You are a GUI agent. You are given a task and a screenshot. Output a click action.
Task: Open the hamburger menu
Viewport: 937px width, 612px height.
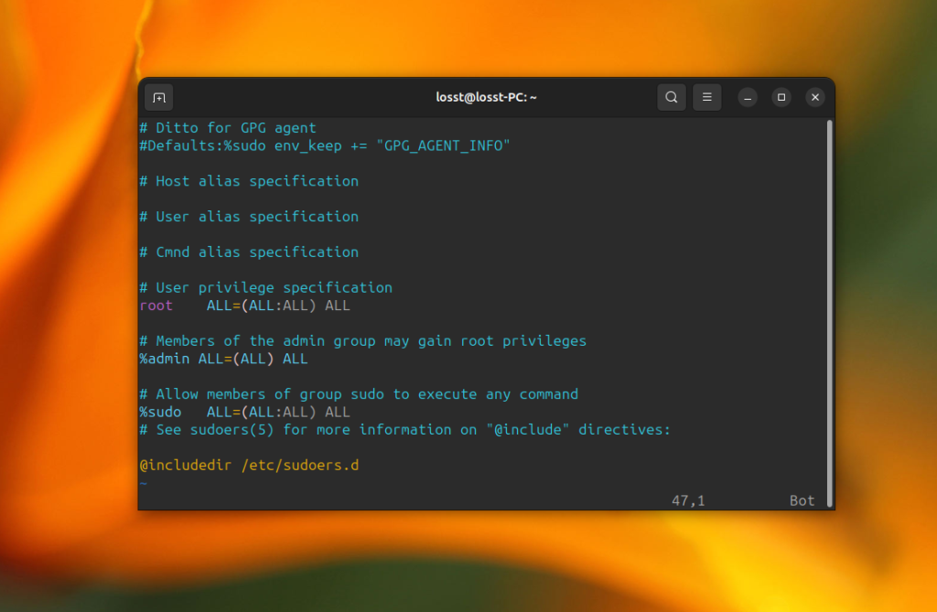click(x=707, y=97)
